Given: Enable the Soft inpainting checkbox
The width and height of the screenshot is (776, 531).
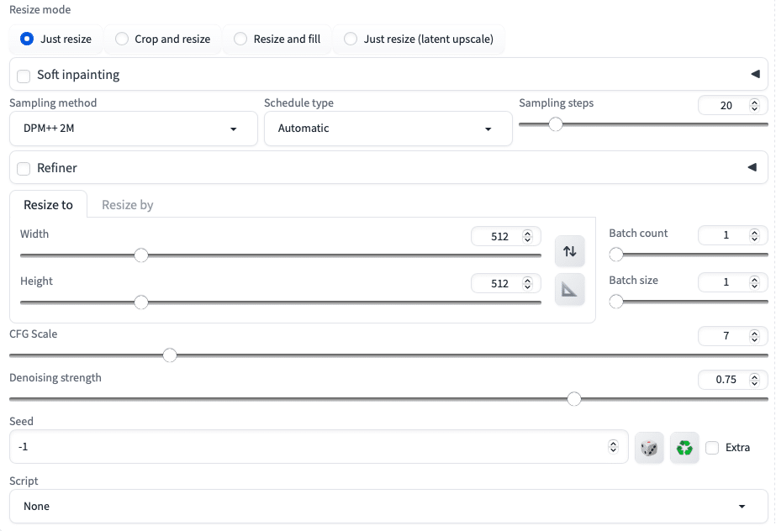Looking at the screenshot, I should pyautogui.click(x=24, y=76).
